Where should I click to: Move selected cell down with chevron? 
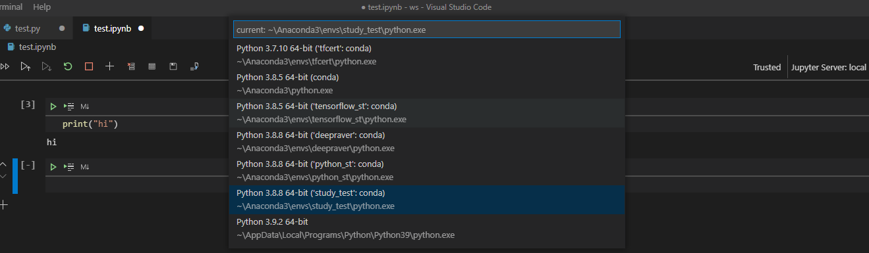3,176
